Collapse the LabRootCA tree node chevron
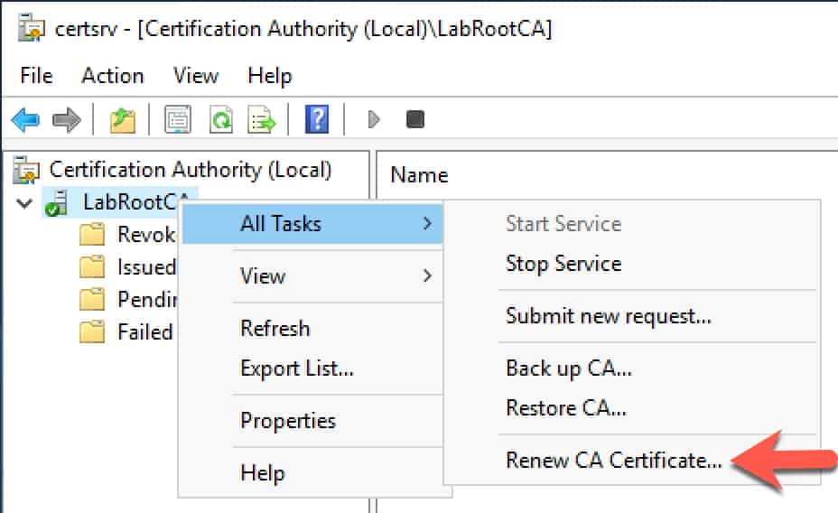The height and width of the screenshot is (513, 838). click(24, 203)
